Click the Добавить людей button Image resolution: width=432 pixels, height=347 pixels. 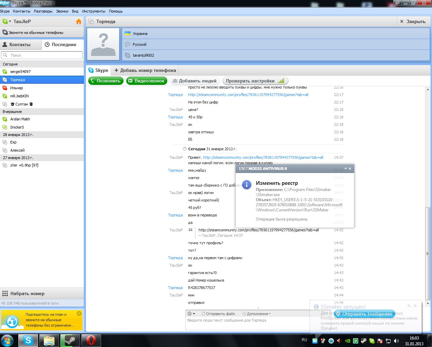click(194, 81)
